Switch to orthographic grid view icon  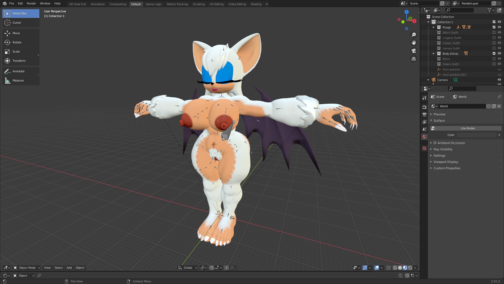[x=414, y=59]
